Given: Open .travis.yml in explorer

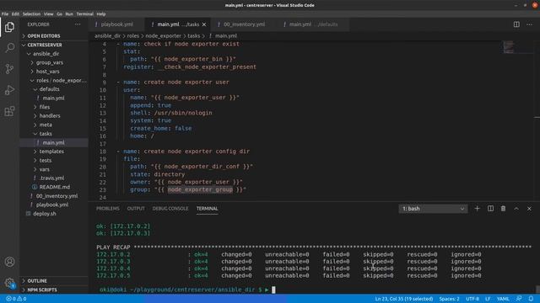Looking at the screenshot, I should (x=51, y=178).
